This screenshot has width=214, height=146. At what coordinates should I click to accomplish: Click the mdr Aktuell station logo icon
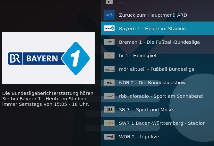tap(109, 69)
